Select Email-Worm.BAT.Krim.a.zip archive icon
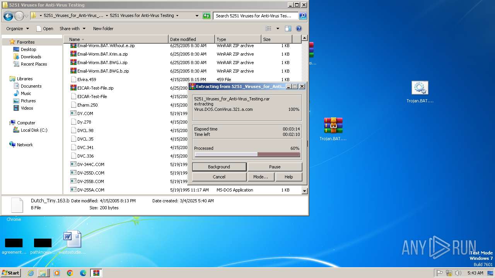The height and width of the screenshot is (278, 495). 73,54
